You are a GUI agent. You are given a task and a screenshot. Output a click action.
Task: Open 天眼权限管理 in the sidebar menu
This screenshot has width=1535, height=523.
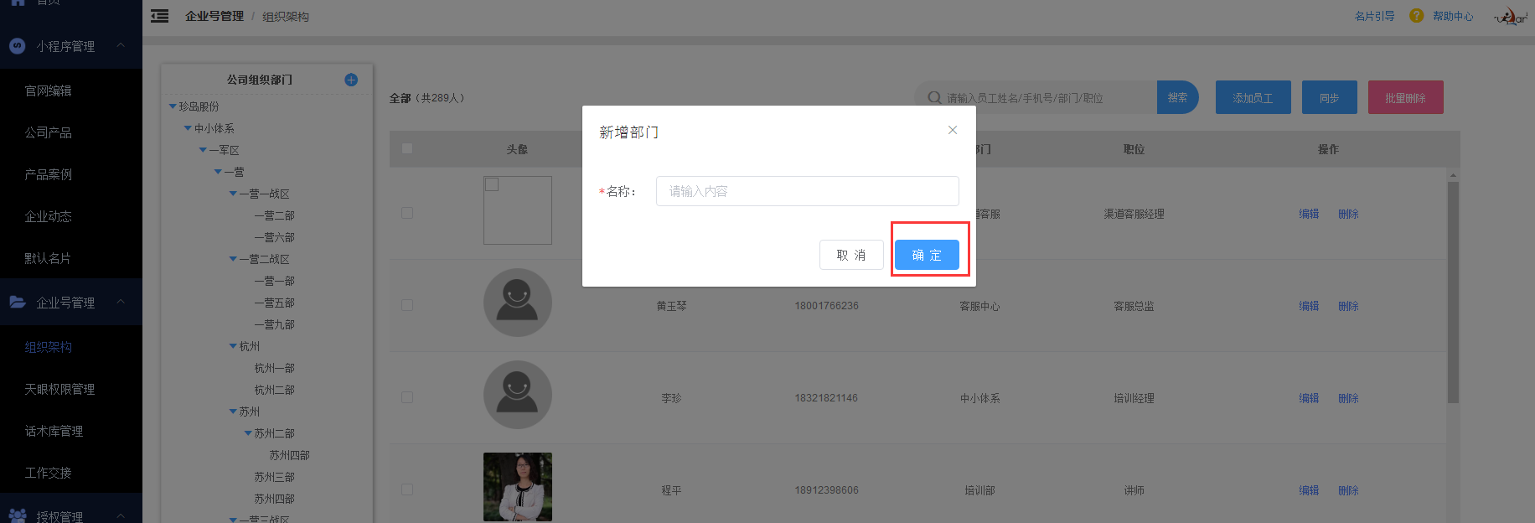(59, 389)
